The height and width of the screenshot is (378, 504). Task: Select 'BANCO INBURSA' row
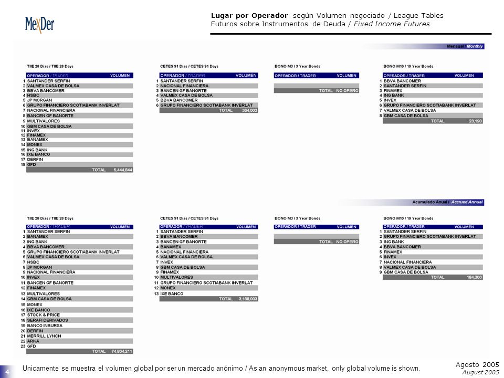pos(79,325)
